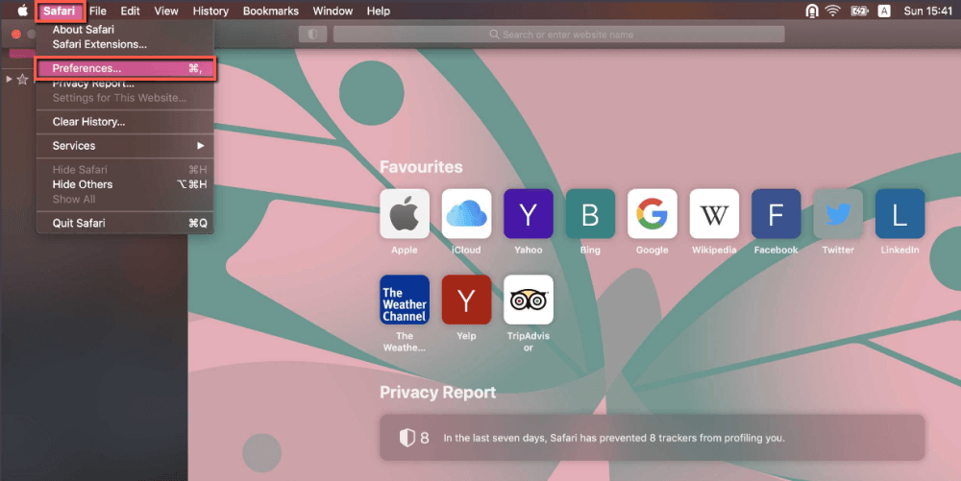The width and height of the screenshot is (961, 481).
Task: Choose Preferences from the Safari menu
Action: click(125, 68)
